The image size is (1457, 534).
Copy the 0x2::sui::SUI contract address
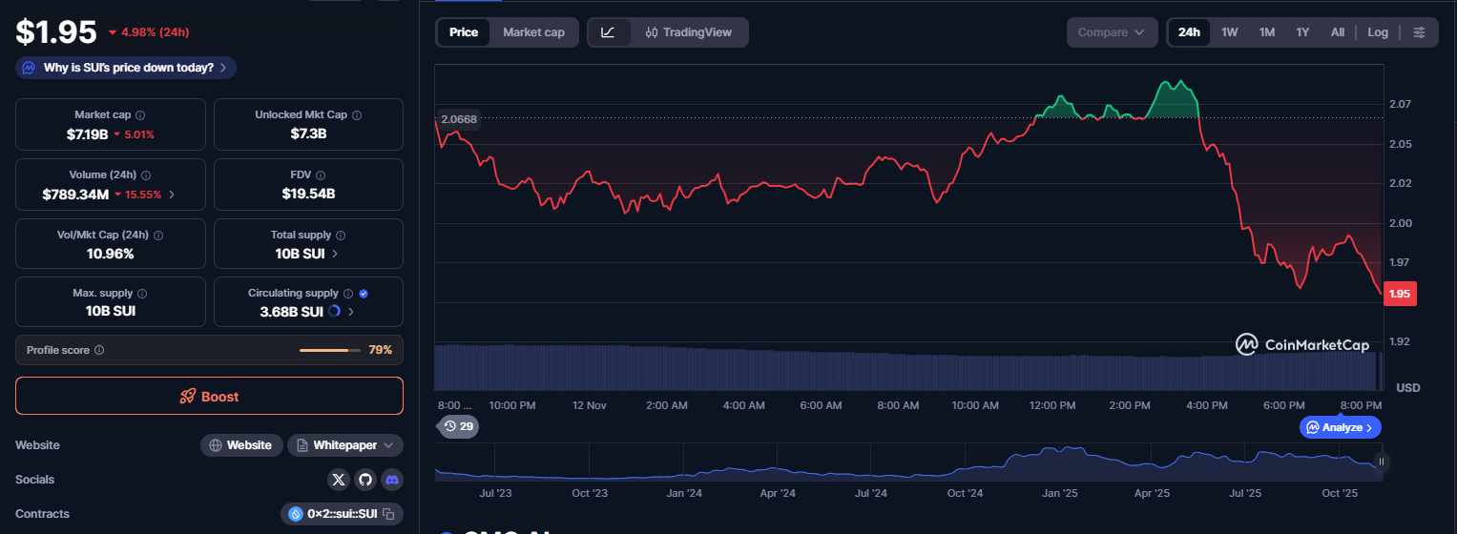click(388, 514)
